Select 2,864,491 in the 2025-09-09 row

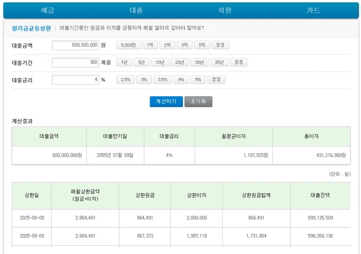tap(85, 236)
